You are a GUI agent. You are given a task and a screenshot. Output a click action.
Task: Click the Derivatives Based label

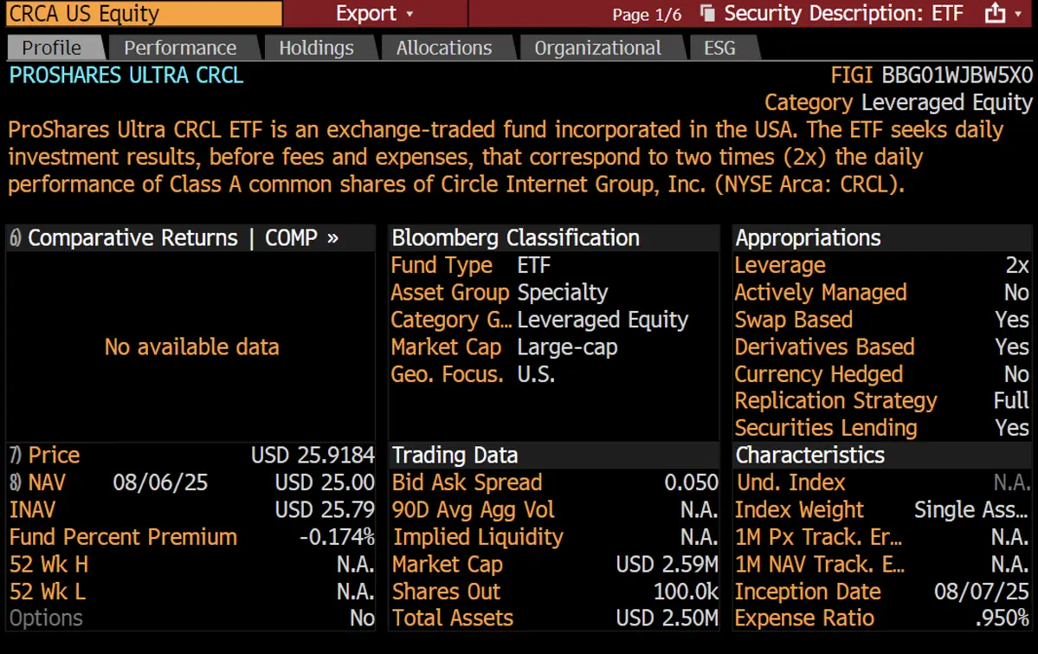tap(825, 346)
